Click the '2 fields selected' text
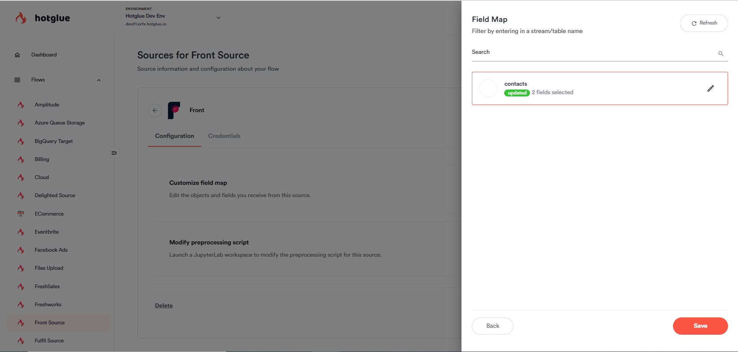The image size is (738, 352). point(552,93)
